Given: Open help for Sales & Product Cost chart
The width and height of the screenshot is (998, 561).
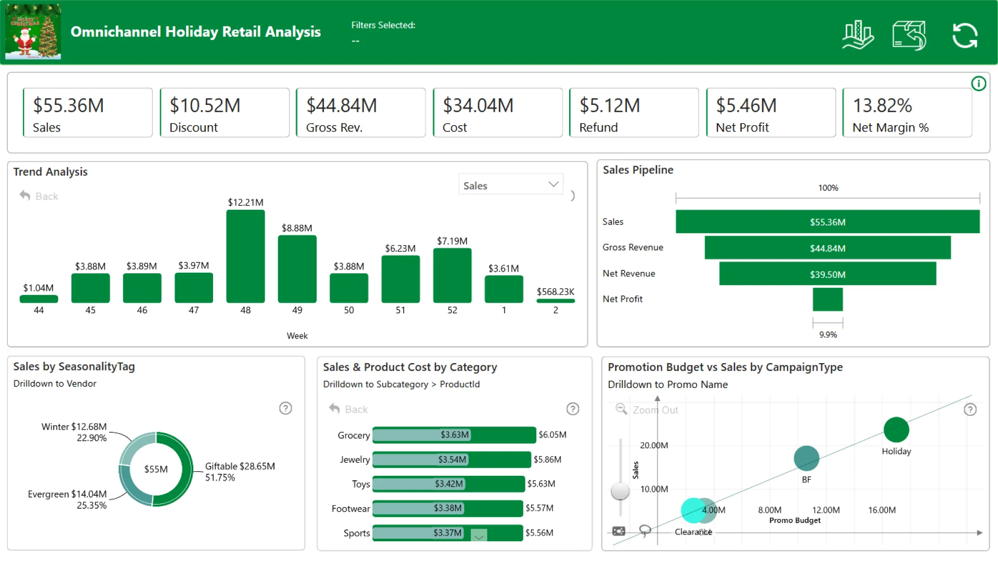Looking at the screenshot, I should (x=572, y=409).
